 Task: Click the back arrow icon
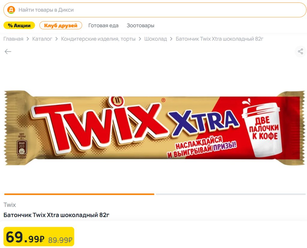coord(8,51)
